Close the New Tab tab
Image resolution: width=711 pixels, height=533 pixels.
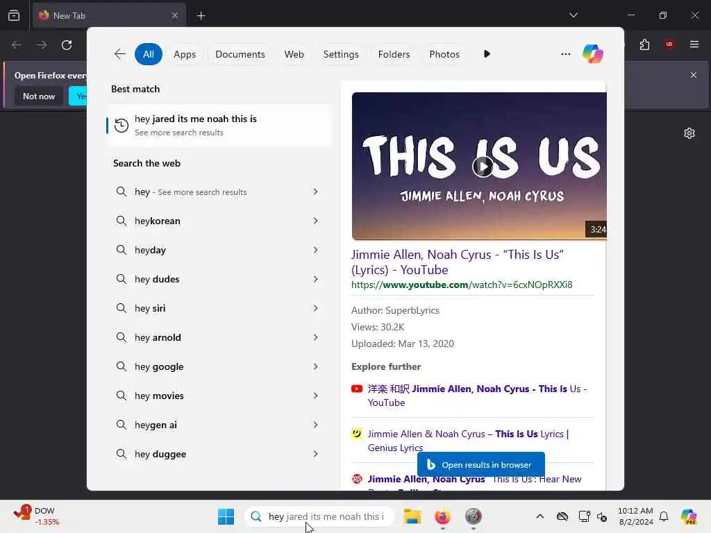point(175,15)
